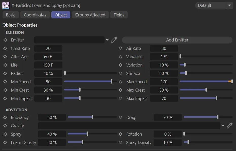Screen dimensions: 236x151
Task: Click the Gravity eyedropper pick icon
Action: [229, 126]
